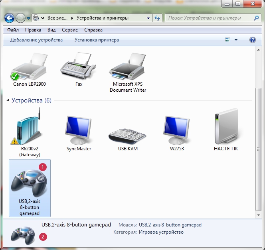Open the view options dropdown arrow

pyautogui.click(x=236, y=40)
